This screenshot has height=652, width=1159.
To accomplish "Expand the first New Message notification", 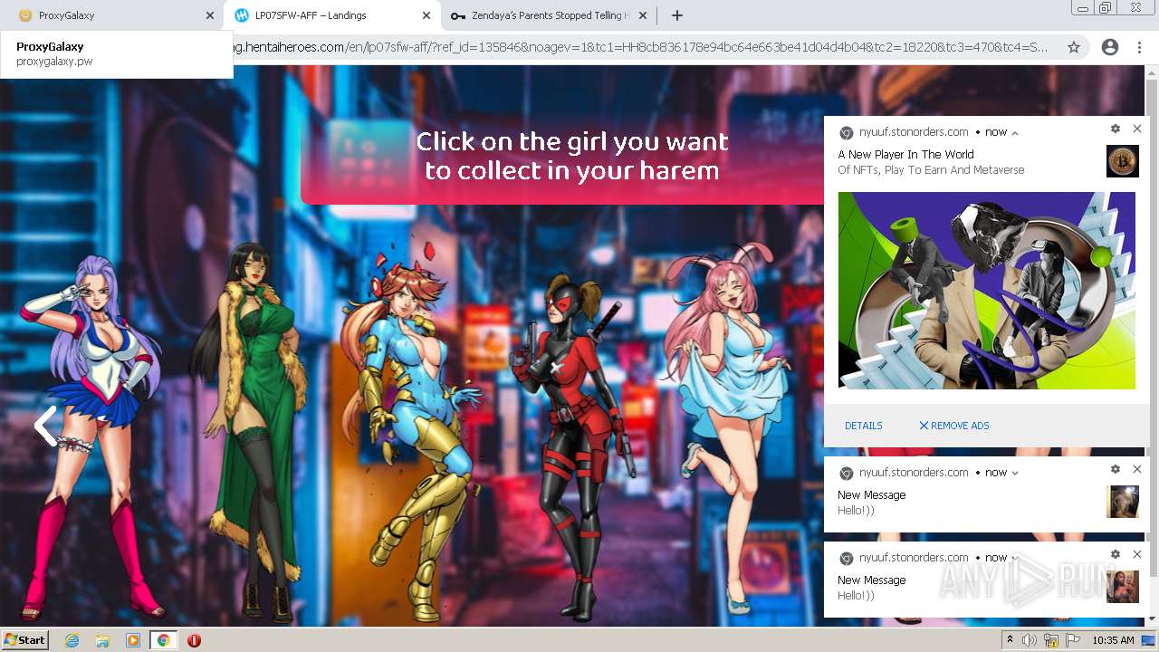I will 1015,473.
